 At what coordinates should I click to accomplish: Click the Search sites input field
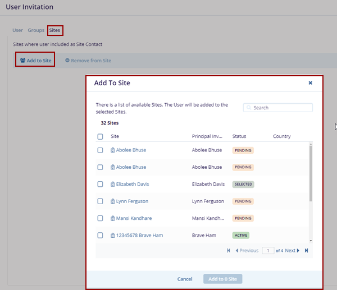coord(281,108)
